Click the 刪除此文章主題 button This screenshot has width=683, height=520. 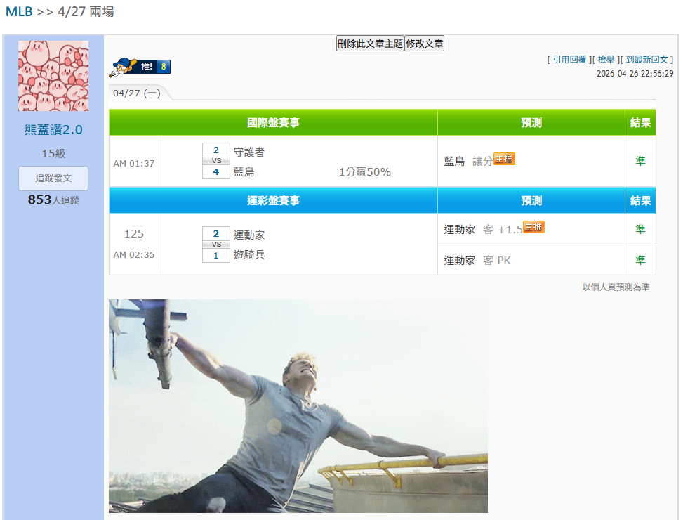[370, 44]
